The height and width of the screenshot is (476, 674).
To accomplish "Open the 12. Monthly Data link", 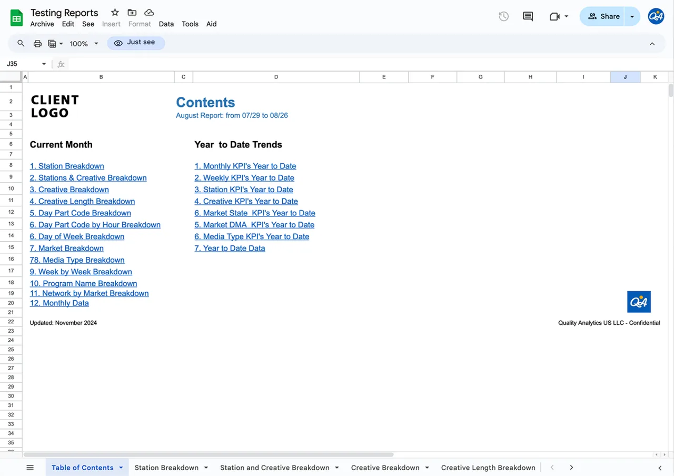I will pyautogui.click(x=59, y=303).
